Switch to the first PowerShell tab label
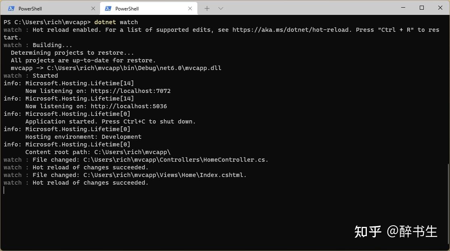Viewport: 450px width, 251px height. point(30,9)
